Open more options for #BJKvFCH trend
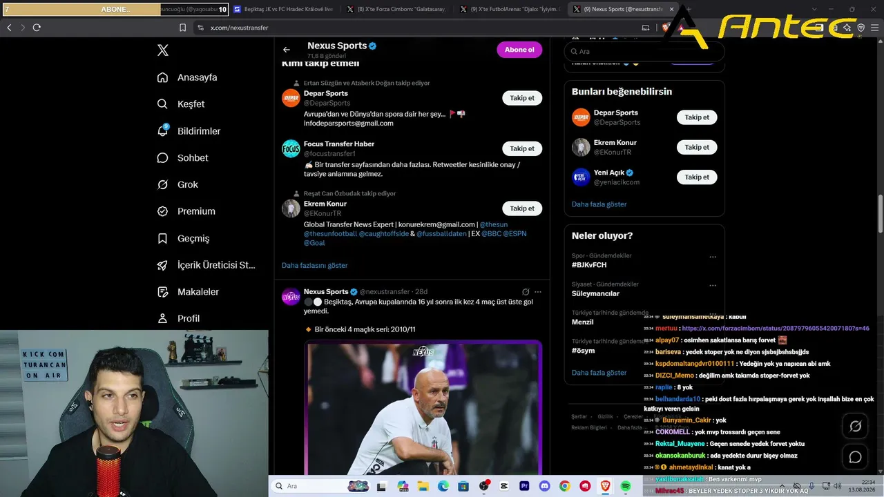Screen dimensions: 884x497 (713, 257)
